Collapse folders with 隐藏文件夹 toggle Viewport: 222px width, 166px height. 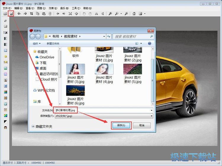[x=42, y=126]
